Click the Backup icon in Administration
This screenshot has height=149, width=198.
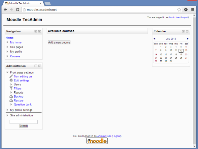tap(11, 97)
